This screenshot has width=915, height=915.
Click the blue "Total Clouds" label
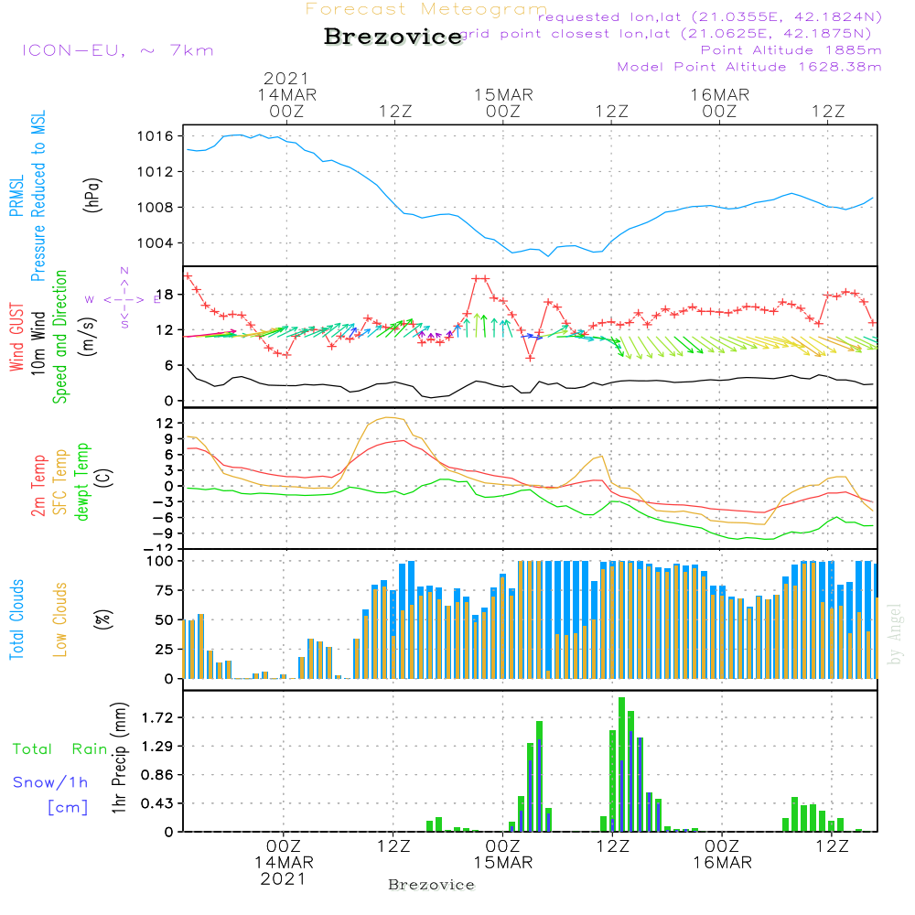[x=16, y=619]
